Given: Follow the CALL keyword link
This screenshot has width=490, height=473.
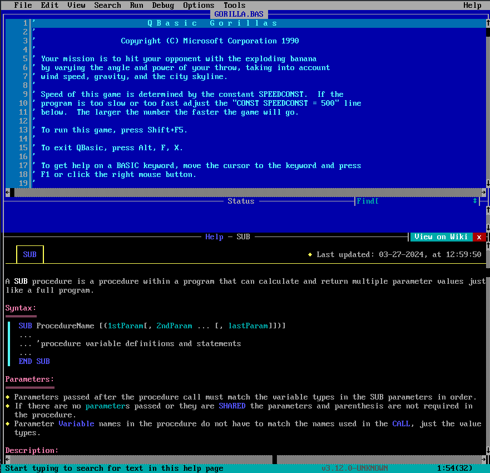Looking at the screenshot, I should click(401, 424).
